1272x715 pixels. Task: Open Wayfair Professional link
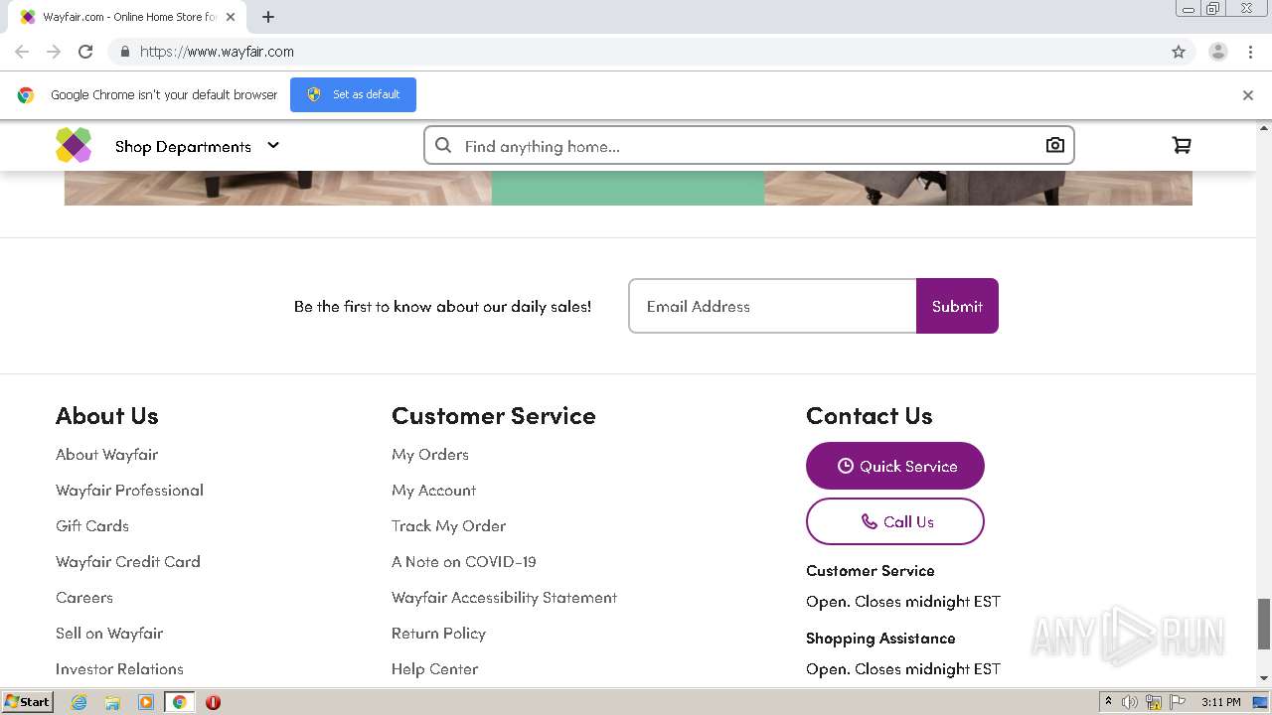[130, 491]
